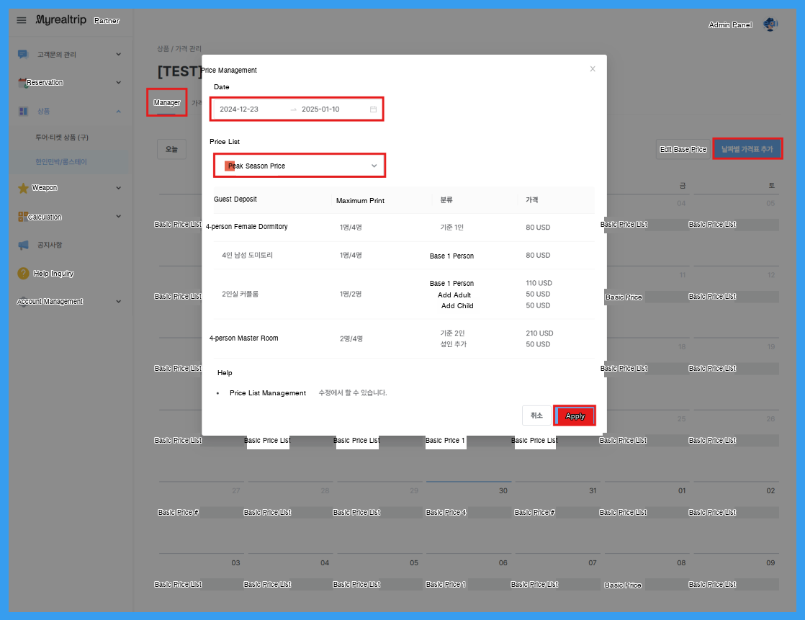Viewport: 805px width, 620px height.
Task: Click the Maximum Print column header
Action: (x=360, y=201)
